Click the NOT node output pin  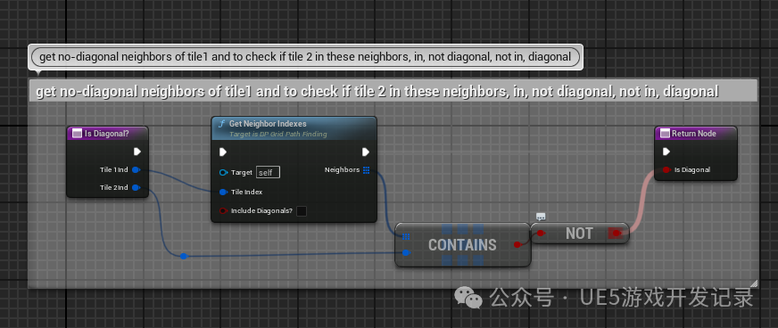(616, 234)
